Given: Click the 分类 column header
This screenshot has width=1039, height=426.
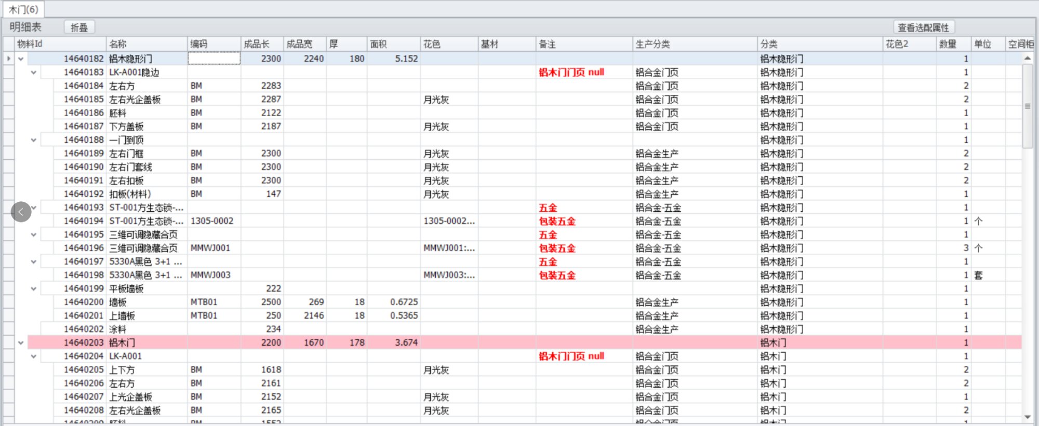Looking at the screenshot, I should (x=820, y=44).
